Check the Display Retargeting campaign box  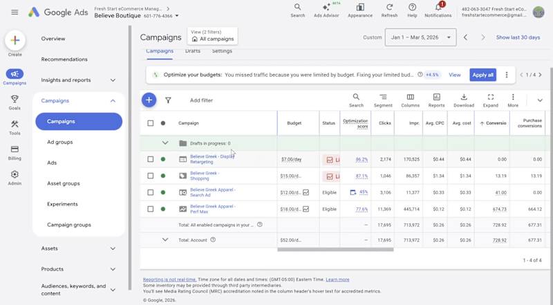coord(151,159)
